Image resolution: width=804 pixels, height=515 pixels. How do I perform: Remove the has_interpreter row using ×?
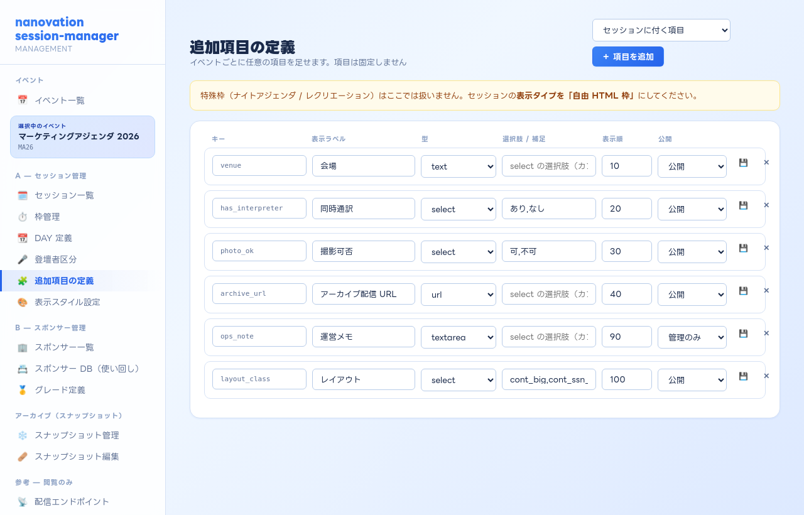766,205
